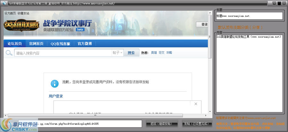Image resolution: width=288 pixels, height=132 pixels.
Task: Click the scroll right arrow of browser
Action: point(206,115)
